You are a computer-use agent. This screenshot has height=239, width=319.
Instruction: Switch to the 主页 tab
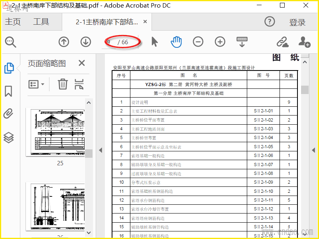click(x=13, y=22)
